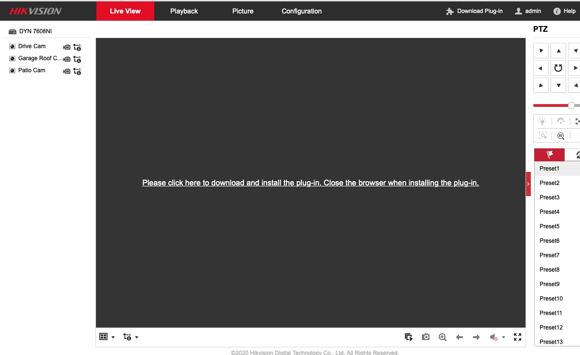Collapse the PTZ panel with red arrow
The height and width of the screenshot is (355, 580).
(528, 184)
